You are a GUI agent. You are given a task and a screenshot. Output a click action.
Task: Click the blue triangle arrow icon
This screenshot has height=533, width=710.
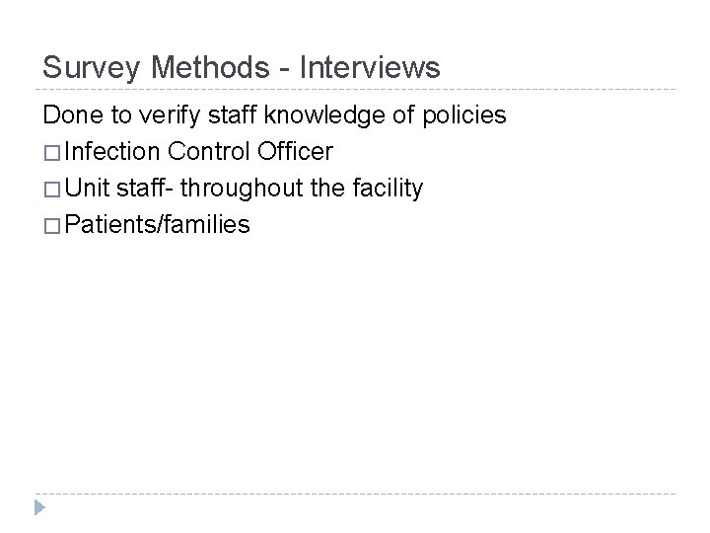tap(39, 507)
